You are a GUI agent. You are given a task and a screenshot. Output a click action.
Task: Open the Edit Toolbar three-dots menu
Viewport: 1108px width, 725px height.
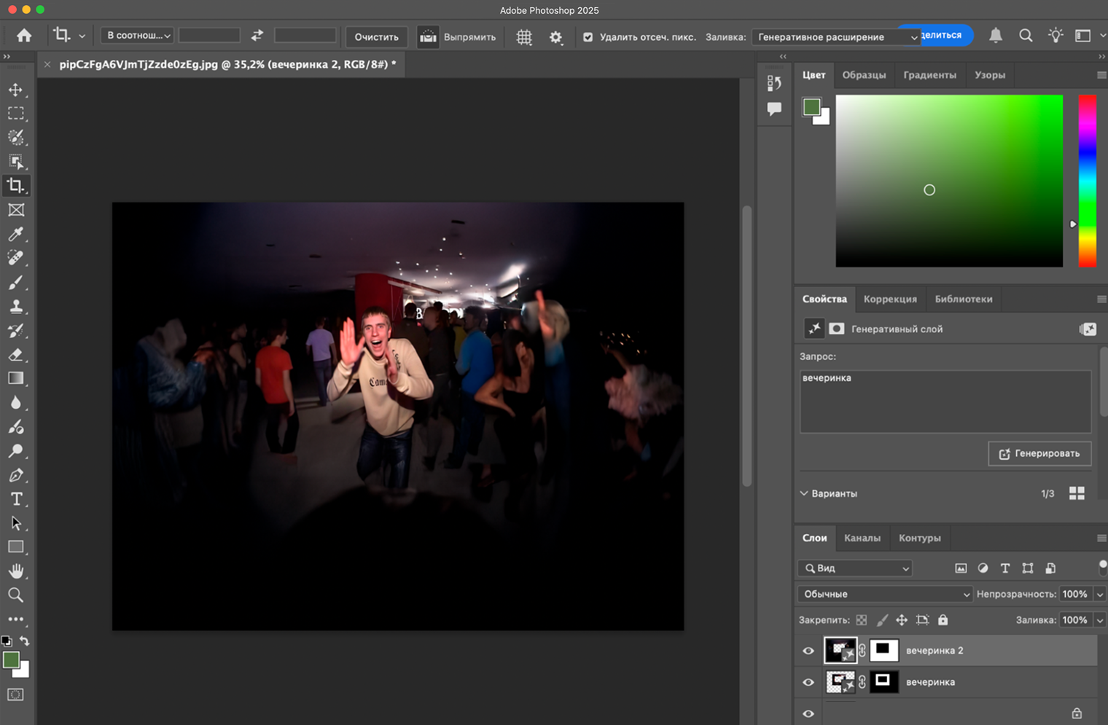[x=15, y=619]
